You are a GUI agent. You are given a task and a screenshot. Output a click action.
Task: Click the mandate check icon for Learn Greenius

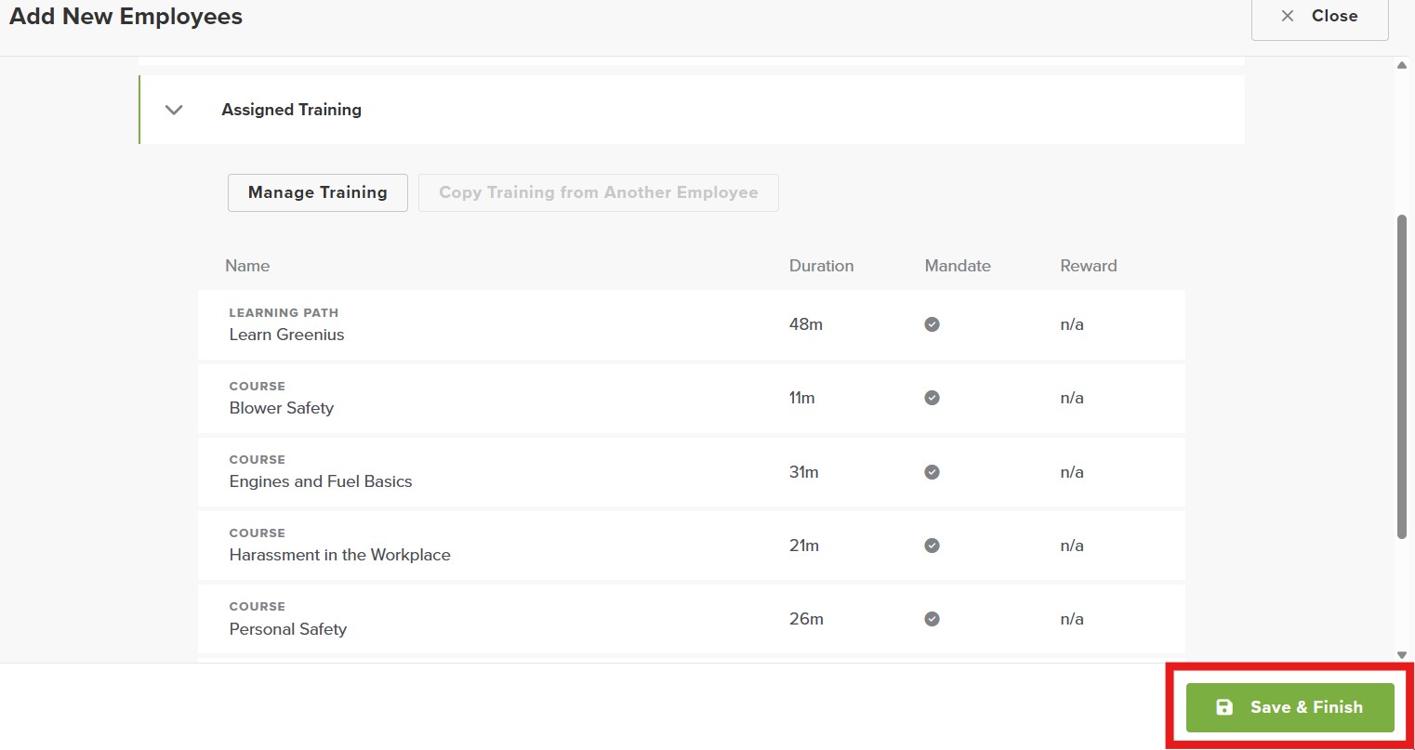coord(932,324)
